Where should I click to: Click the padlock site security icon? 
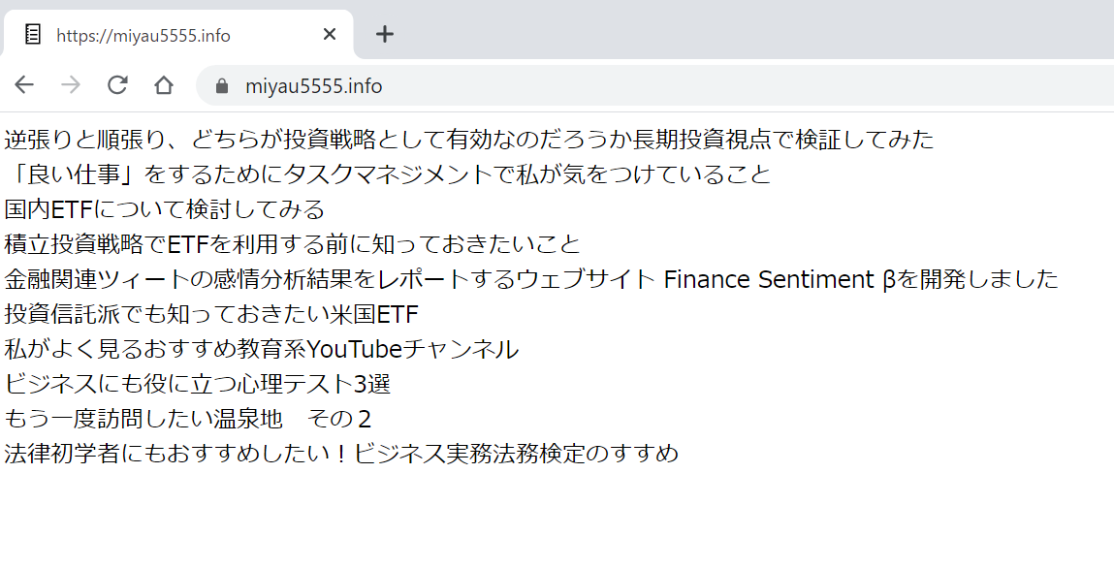pos(222,86)
